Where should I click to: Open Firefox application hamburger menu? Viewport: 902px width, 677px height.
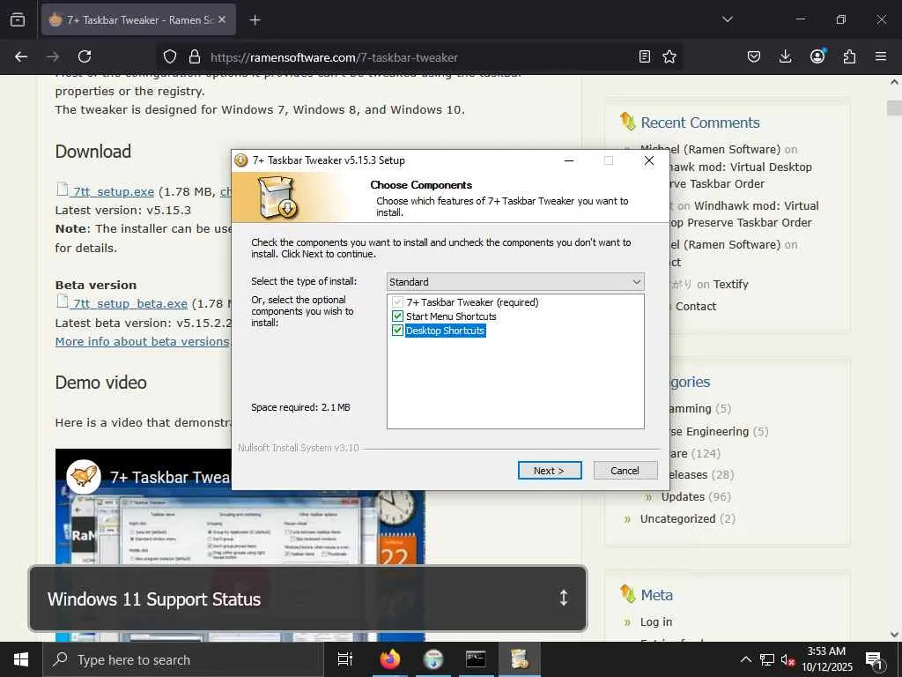click(881, 56)
